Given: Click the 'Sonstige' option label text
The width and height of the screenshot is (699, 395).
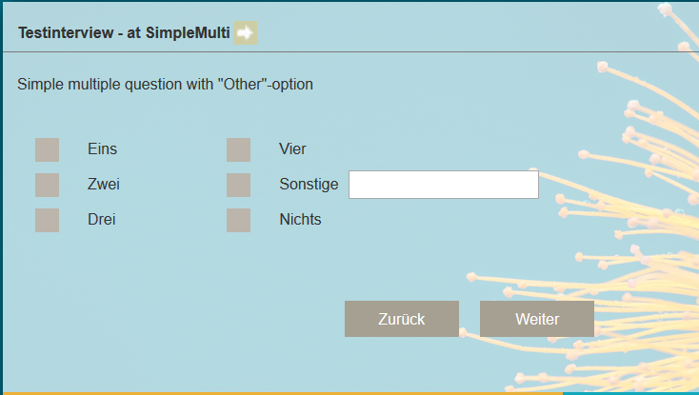Looking at the screenshot, I should pyautogui.click(x=309, y=185).
